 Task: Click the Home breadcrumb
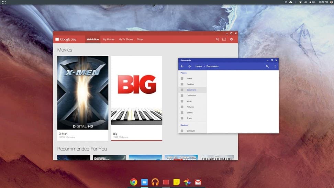coord(199,66)
